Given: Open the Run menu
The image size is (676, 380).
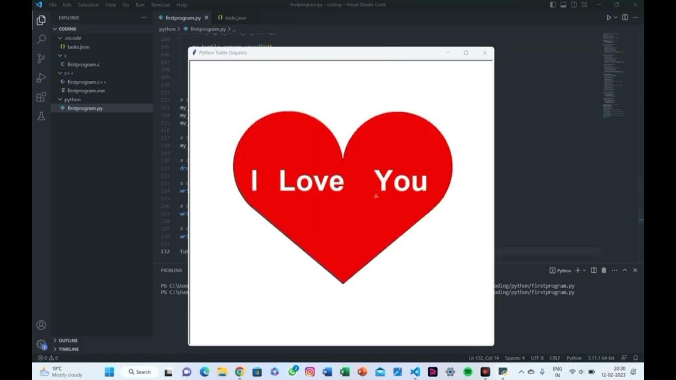Looking at the screenshot, I should (x=140, y=5).
